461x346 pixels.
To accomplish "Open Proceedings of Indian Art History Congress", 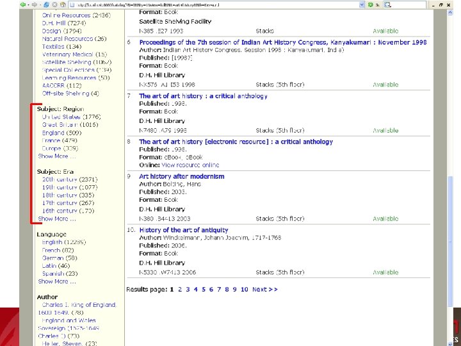I will (x=283, y=42).
